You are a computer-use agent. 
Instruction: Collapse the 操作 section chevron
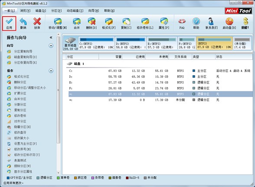pyautogui.click(x=51, y=71)
